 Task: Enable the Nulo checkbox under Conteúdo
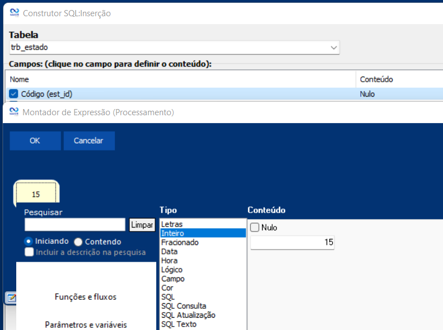coord(255,228)
